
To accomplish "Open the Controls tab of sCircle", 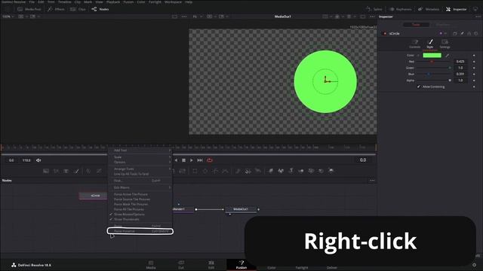I will pos(414,44).
